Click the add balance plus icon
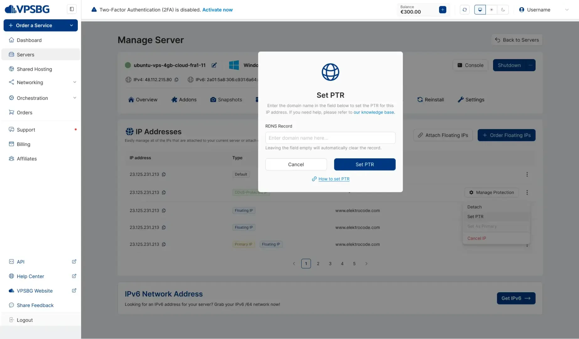Viewport: 579px width, 339px height. point(442,10)
